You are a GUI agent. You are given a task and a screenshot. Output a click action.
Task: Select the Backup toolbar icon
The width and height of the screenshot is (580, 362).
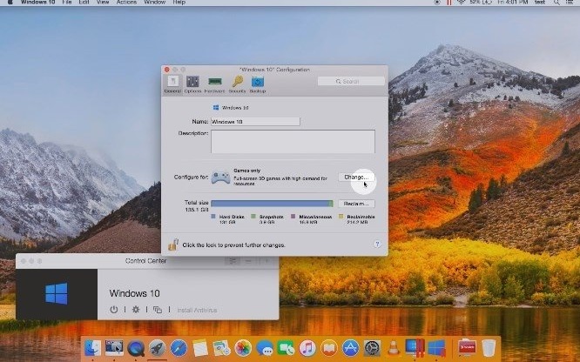click(258, 84)
